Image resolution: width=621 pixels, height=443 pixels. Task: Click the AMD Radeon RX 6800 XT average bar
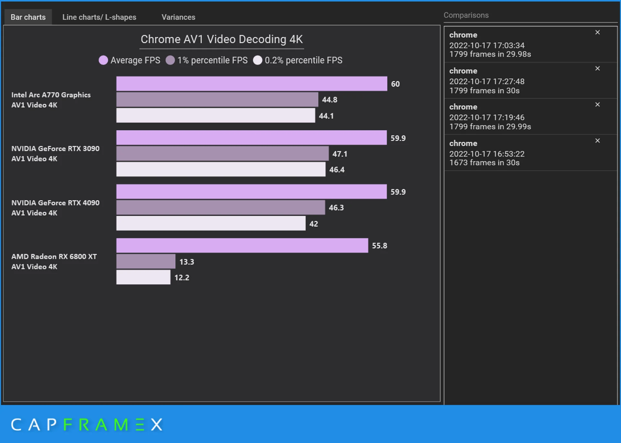point(242,245)
